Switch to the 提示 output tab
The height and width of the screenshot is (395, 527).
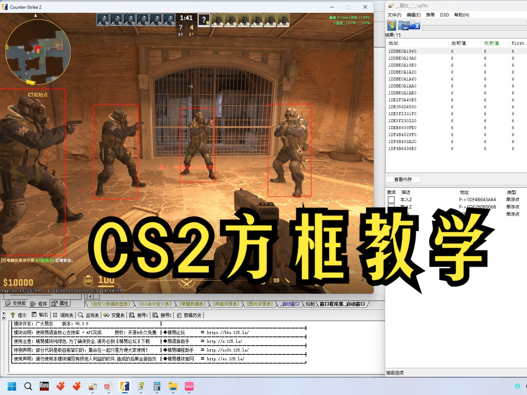pos(19,315)
